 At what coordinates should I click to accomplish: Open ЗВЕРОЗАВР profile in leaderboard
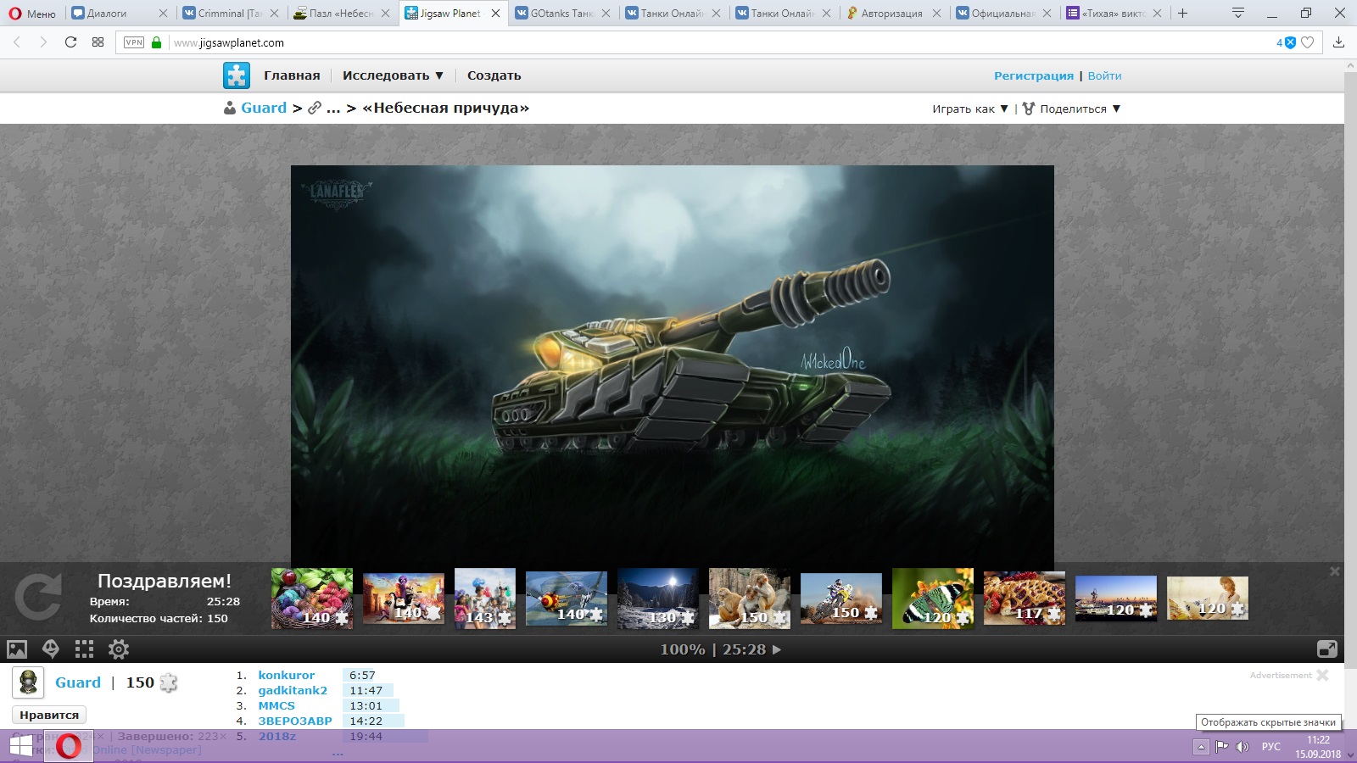tap(295, 721)
